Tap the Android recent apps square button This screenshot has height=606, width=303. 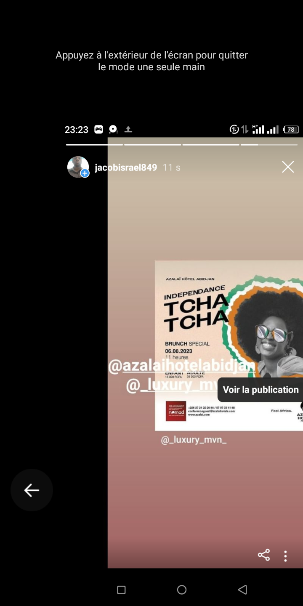point(121,590)
